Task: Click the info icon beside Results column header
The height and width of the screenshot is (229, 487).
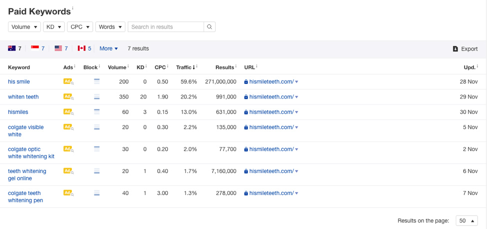Action: click(x=236, y=66)
